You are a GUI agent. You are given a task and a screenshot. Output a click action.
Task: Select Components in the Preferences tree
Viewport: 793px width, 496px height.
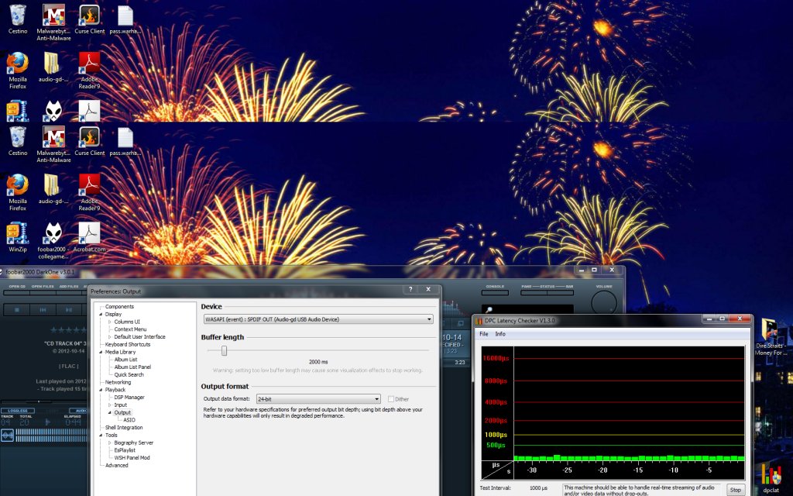(119, 307)
